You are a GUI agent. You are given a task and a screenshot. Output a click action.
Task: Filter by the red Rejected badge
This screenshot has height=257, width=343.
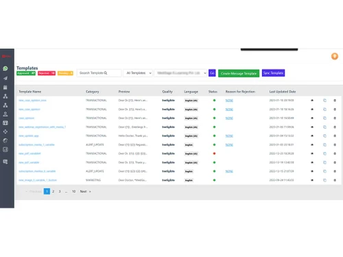47,73
